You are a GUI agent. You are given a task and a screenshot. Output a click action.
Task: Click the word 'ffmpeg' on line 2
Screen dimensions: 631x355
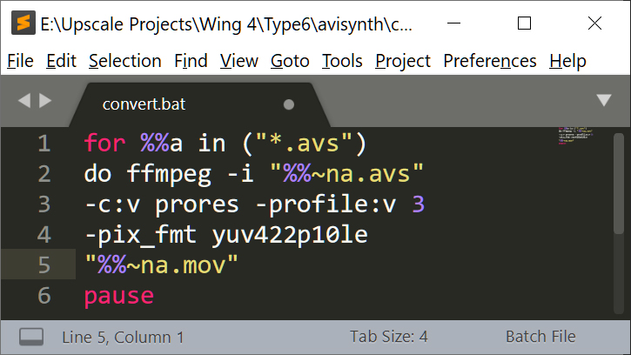click(169, 174)
